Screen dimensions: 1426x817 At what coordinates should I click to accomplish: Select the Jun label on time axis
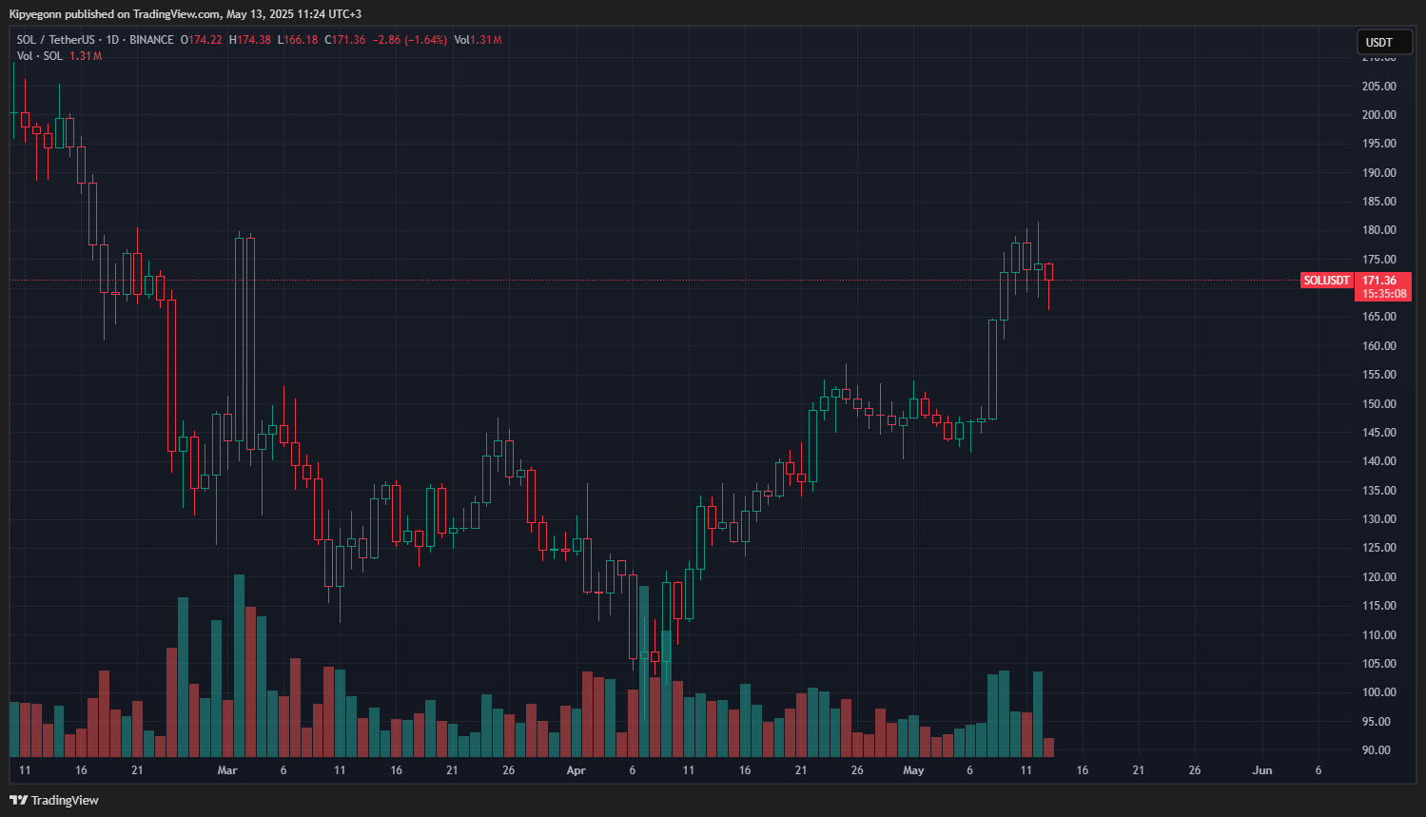coord(1262,770)
